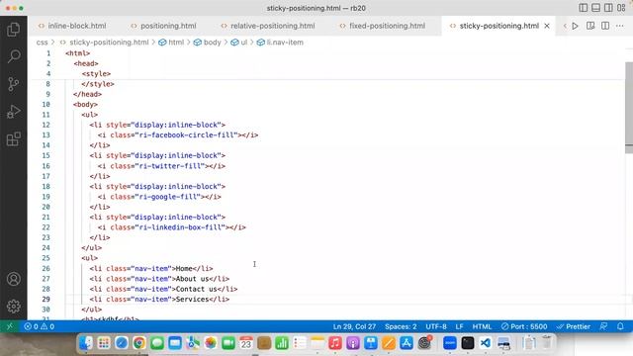Click Prettier status bar item
633x356 pixels.
click(574, 326)
